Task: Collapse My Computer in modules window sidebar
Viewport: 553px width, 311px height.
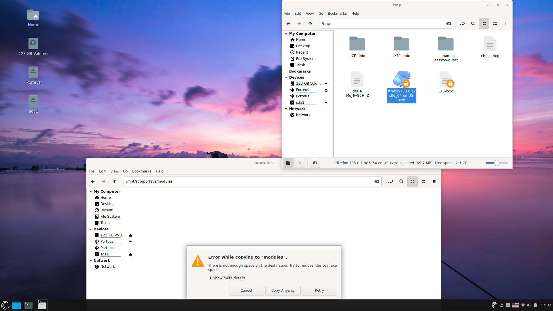Action: pos(91,191)
